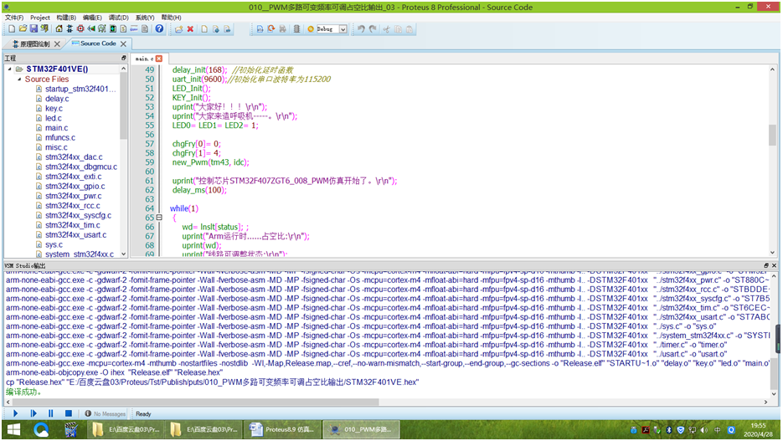Screen dimensions: 783x441
Task: Open the Windows Start button
Action: click(13, 429)
